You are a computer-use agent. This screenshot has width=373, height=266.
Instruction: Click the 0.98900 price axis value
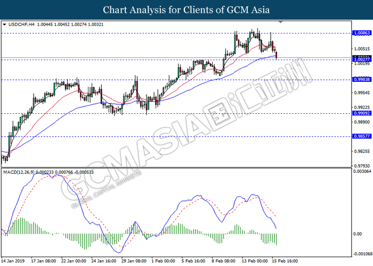tap(362, 122)
